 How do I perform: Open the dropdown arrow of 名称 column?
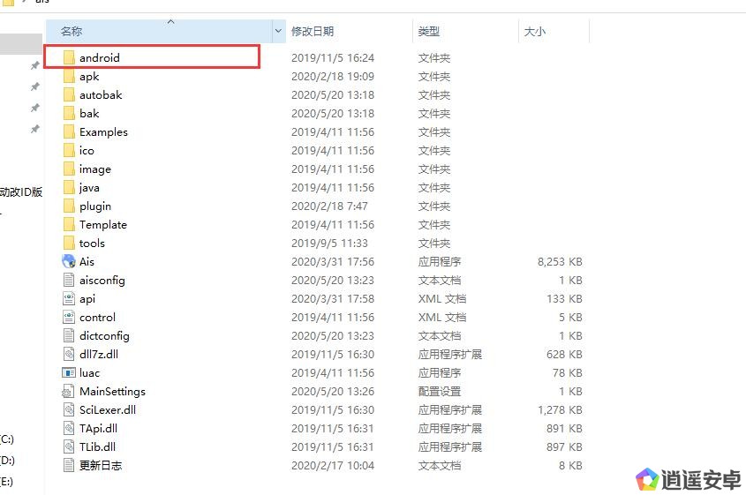tap(278, 31)
